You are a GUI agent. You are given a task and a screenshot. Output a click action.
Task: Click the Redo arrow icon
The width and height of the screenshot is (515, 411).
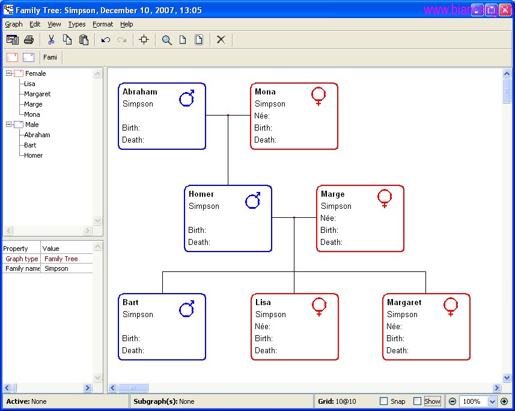(122, 40)
